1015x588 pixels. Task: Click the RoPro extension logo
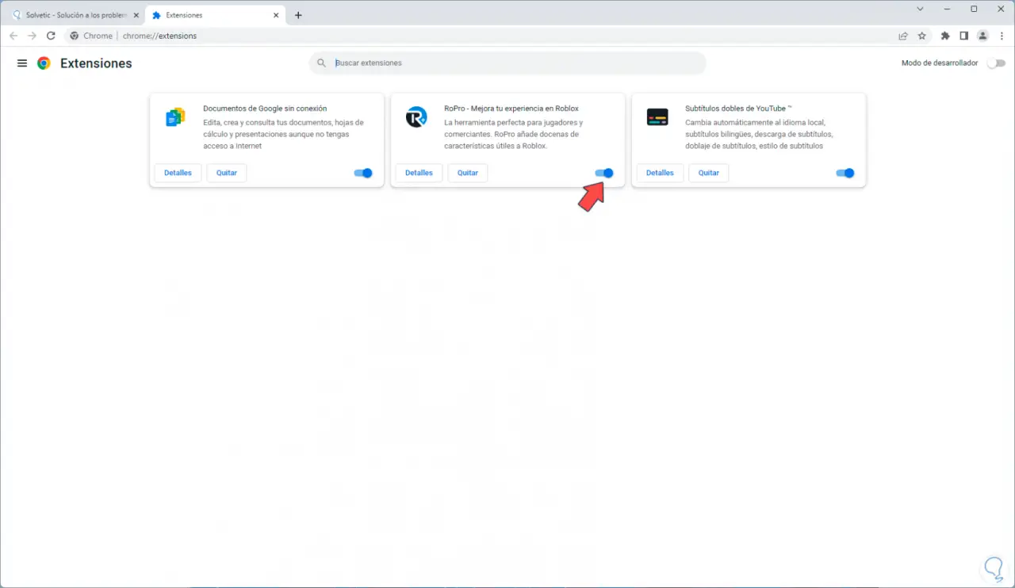(x=416, y=117)
